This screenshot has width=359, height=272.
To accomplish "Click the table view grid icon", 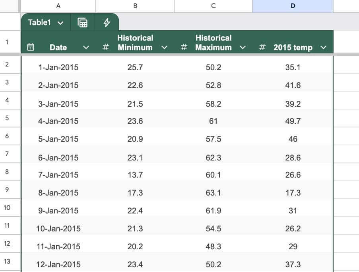I will (82, 23).
